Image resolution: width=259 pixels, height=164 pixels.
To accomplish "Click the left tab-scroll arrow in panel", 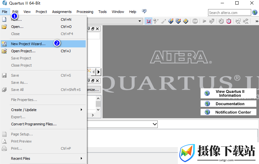I will tap(94, 72).
